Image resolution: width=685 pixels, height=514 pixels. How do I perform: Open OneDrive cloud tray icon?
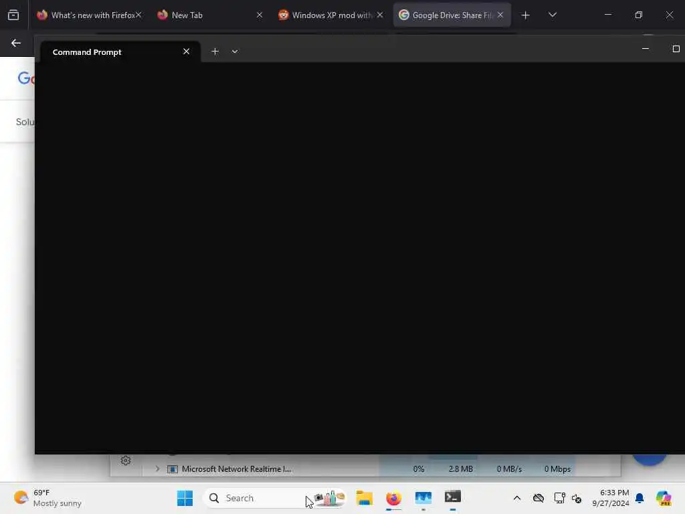[x=539, y=498]
